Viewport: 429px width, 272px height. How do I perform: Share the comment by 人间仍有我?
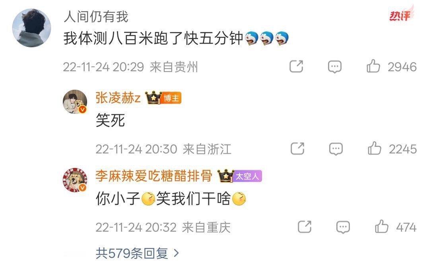point(296,66)
